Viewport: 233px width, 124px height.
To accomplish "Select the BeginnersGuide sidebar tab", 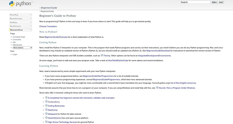I will coord(17,30).
